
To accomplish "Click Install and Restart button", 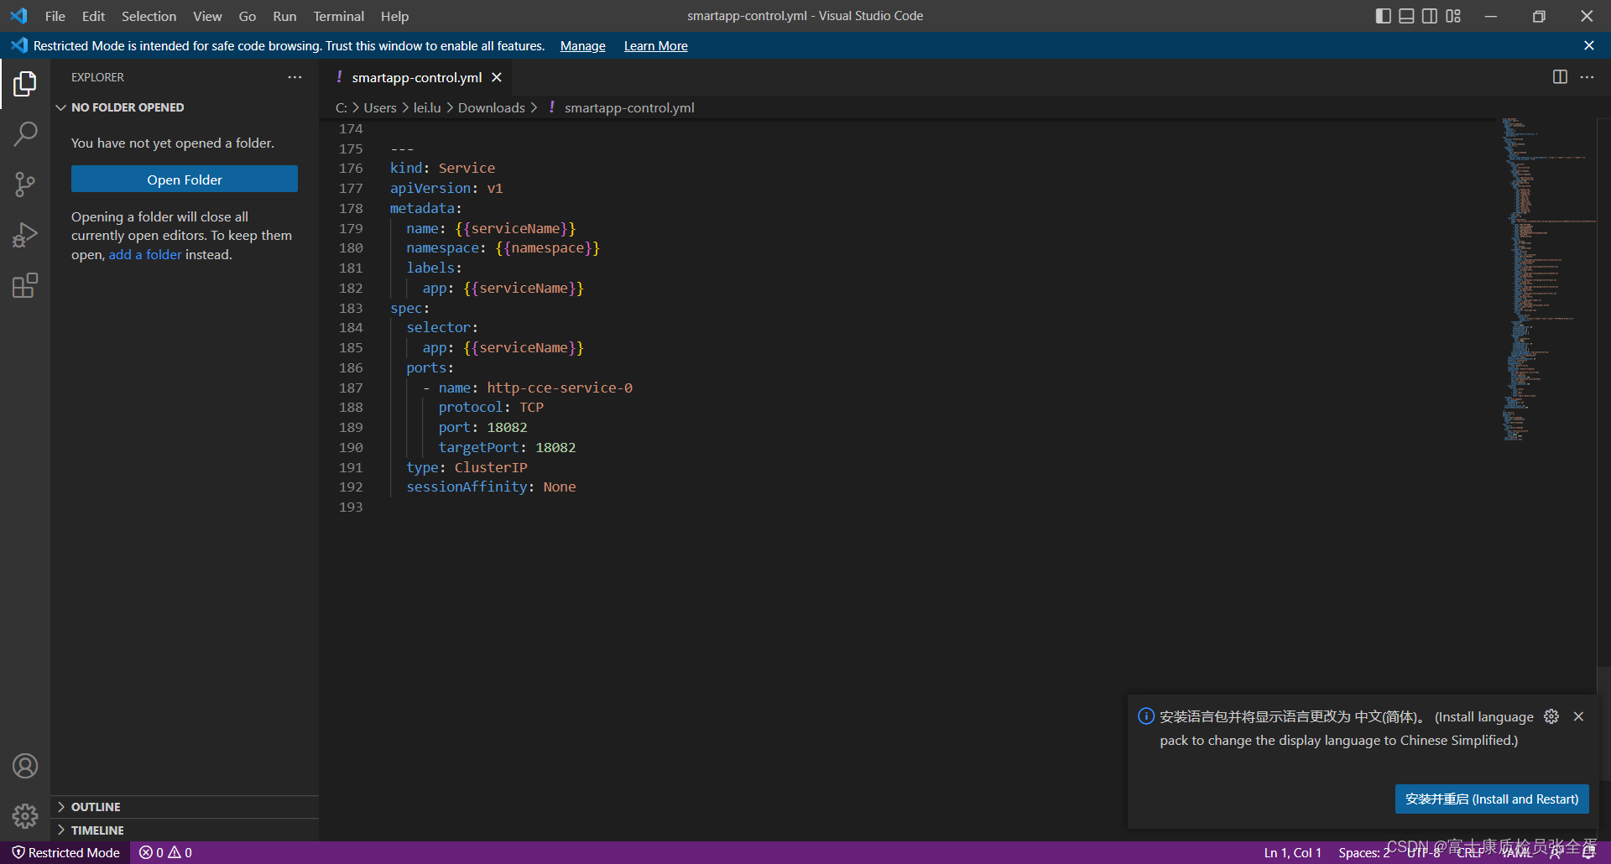I will coord(1492,799).
